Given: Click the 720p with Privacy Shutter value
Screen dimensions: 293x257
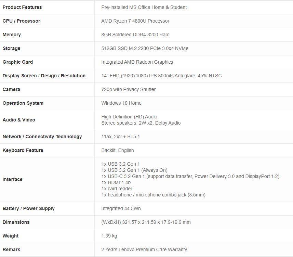Looking at the screenshot, I should point(128,89).
